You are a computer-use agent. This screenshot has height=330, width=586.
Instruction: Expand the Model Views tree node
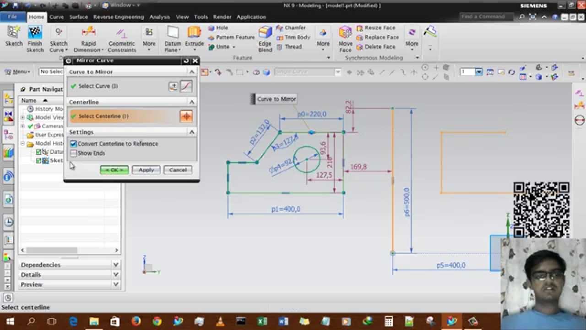pyautogui.click(x=22, y=118)
